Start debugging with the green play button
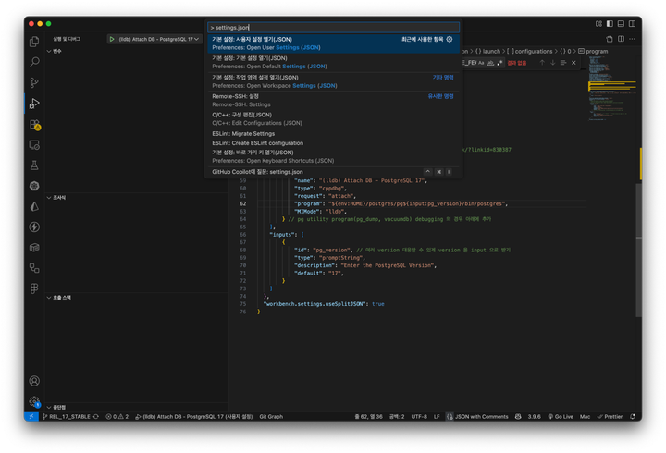The image size is (666, 453). click(112, 39)
